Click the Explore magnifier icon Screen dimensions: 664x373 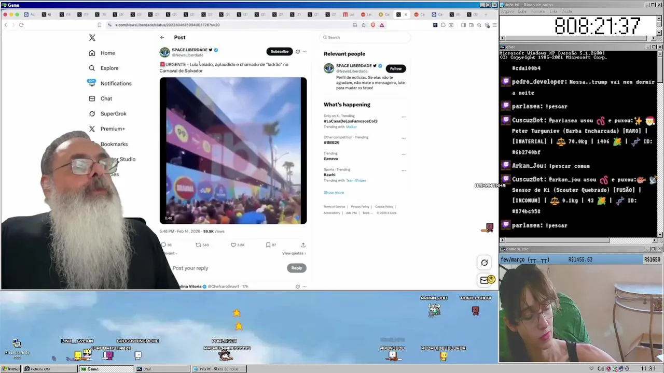pyautogui.click(x=92, y=68)
